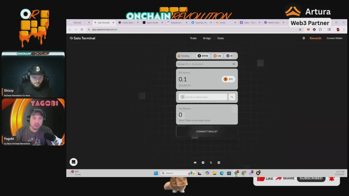Select the LIQ trending token chip
The width and height of the screenshot is (349, 196).
pos(217,56)
